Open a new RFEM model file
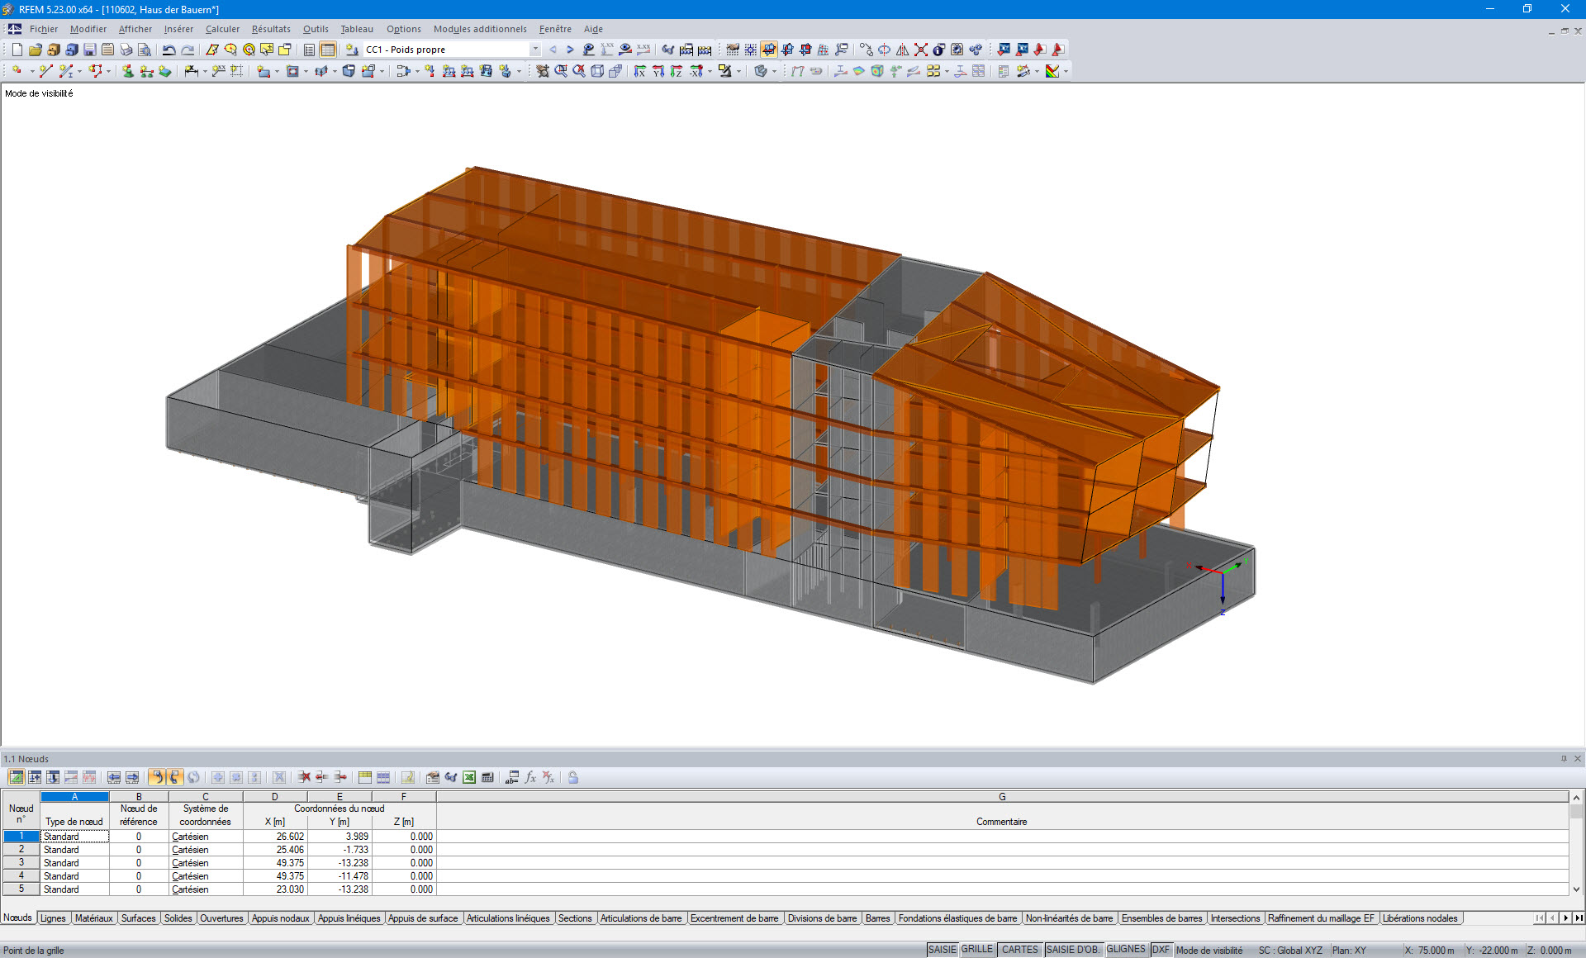Screen dimensions: 1586x958 (x=16, y=50)
